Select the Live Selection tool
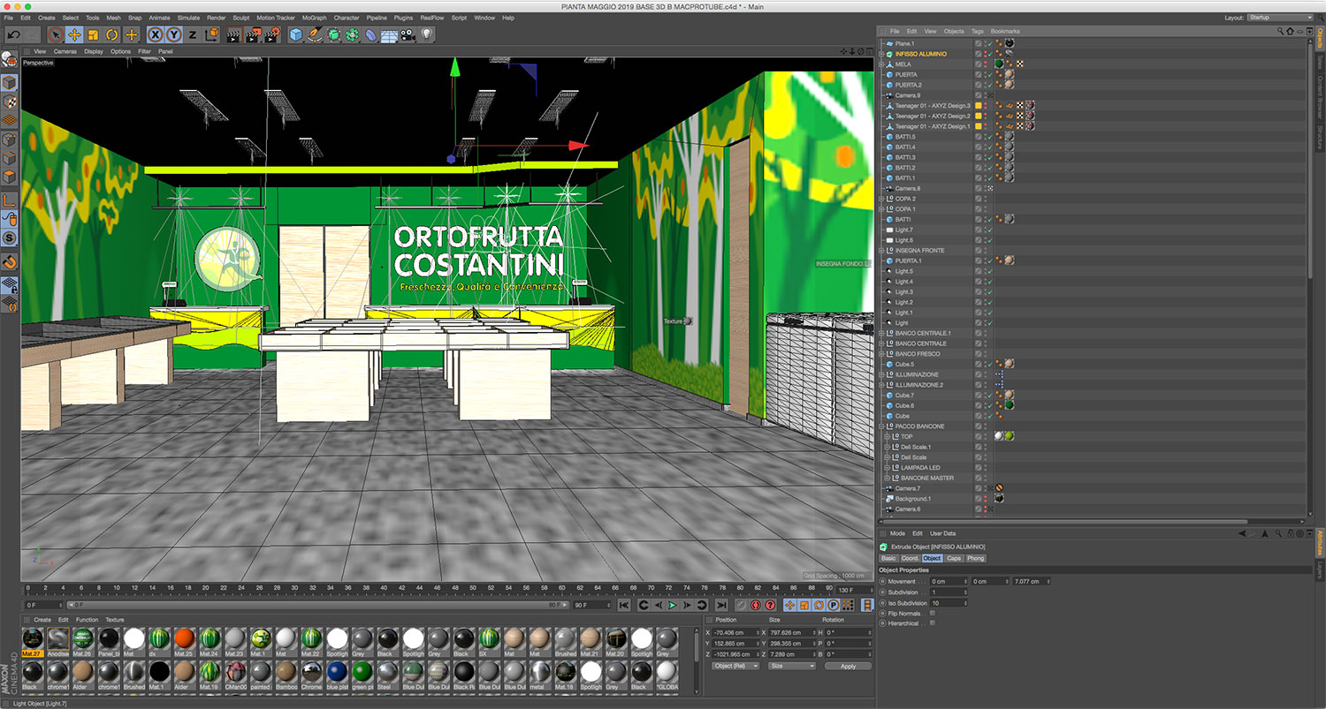The height and width of the screenshot is (709, 1326). 56,34
